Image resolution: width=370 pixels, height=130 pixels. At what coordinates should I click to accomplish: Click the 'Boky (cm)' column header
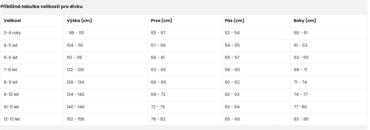click(x=305, y=21)
